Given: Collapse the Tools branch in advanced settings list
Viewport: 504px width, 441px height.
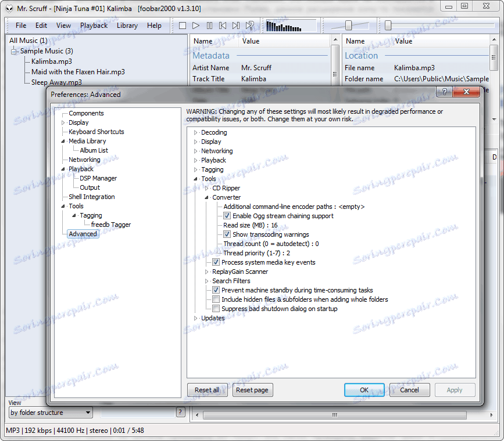Looking at the screenshot, I should 195,179.
